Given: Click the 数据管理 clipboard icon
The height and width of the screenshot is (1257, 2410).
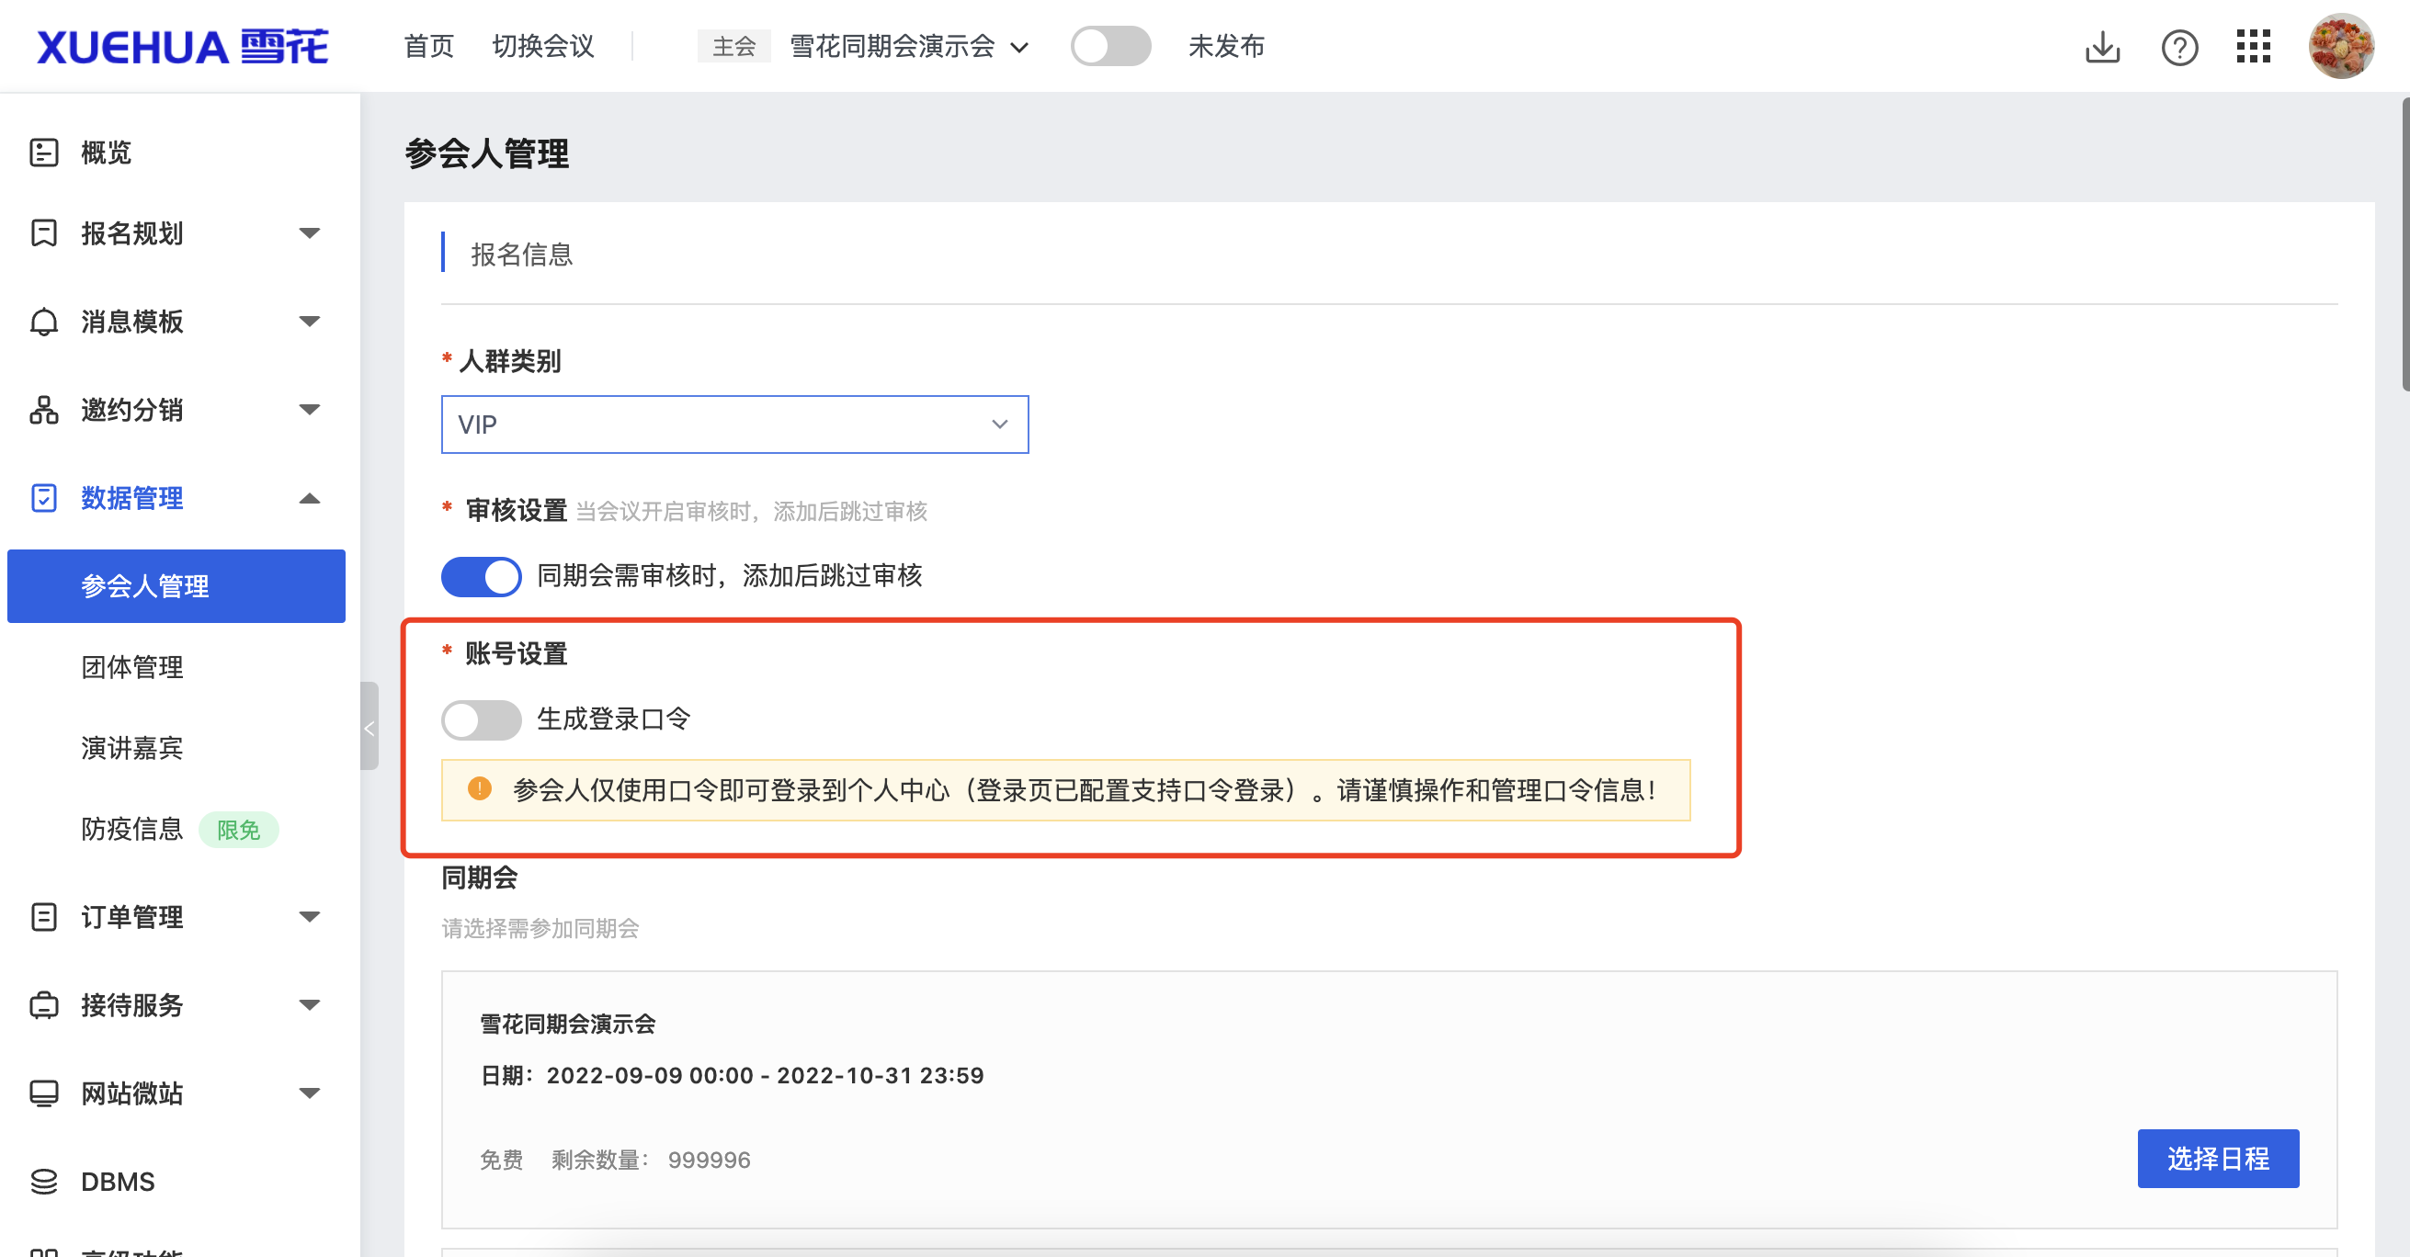Looking at the screenshot, I should 44,498.
